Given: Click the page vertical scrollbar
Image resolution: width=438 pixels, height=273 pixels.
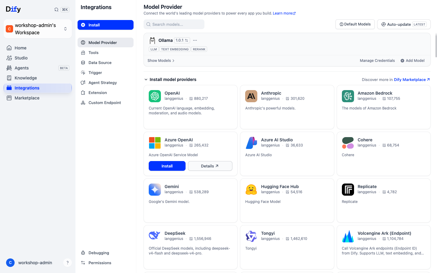Looking at the screenshot, I should tap(436, 45).
